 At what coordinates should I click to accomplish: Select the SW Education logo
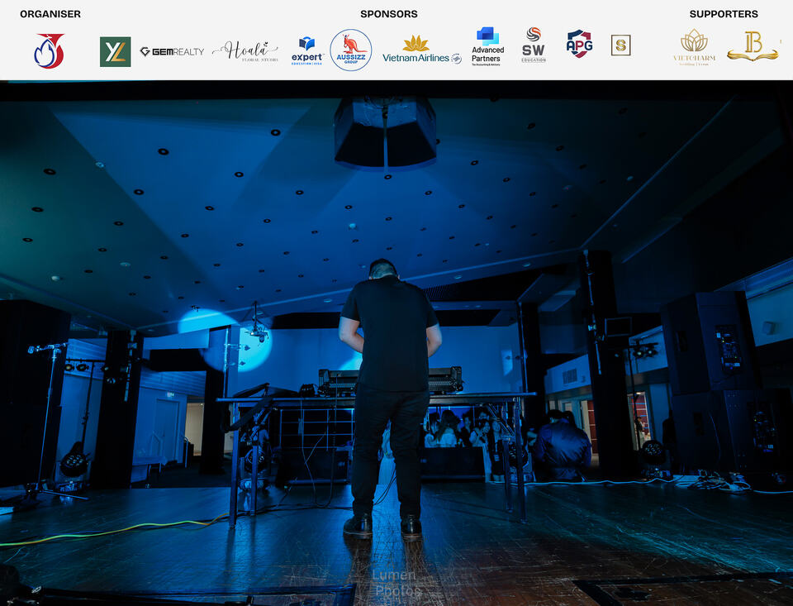pos(534,45)
